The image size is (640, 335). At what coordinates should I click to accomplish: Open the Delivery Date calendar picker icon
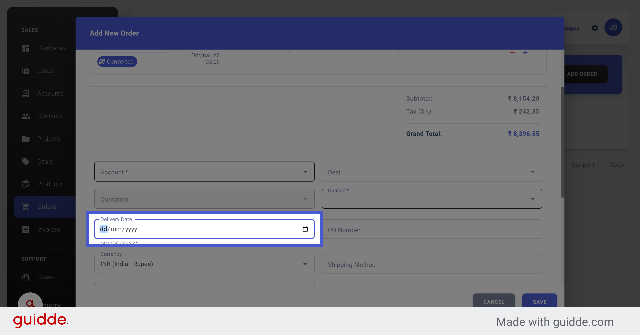click(305, 229)
